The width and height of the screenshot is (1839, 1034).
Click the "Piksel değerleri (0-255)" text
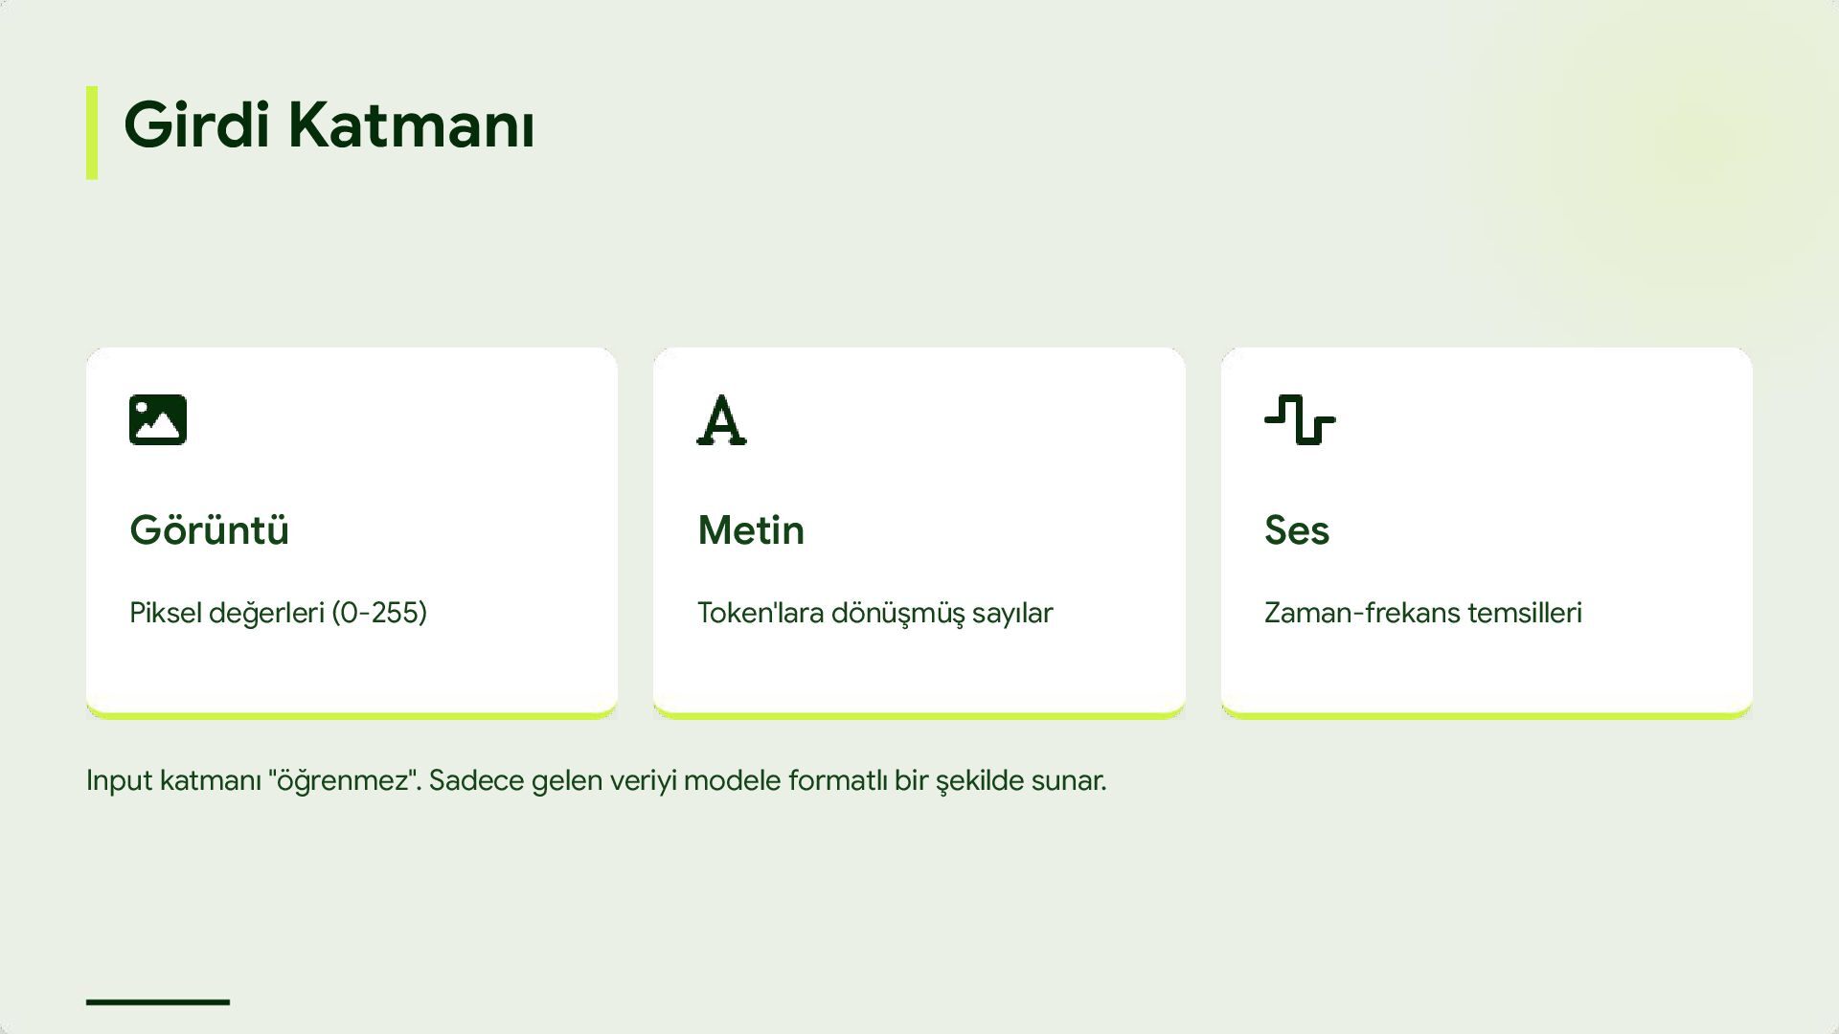tap(278, 613)
